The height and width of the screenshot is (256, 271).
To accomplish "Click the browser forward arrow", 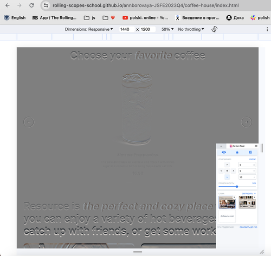I will (x=19, y=5).
